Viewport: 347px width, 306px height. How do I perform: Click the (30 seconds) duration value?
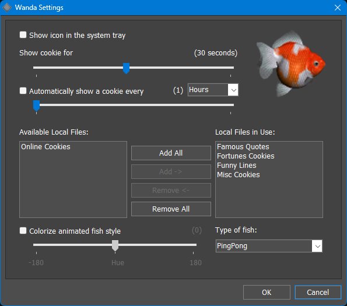click(x=216, y=53)
